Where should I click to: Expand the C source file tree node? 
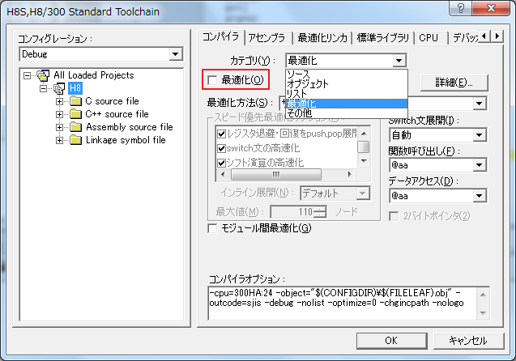tap(60, 101)
